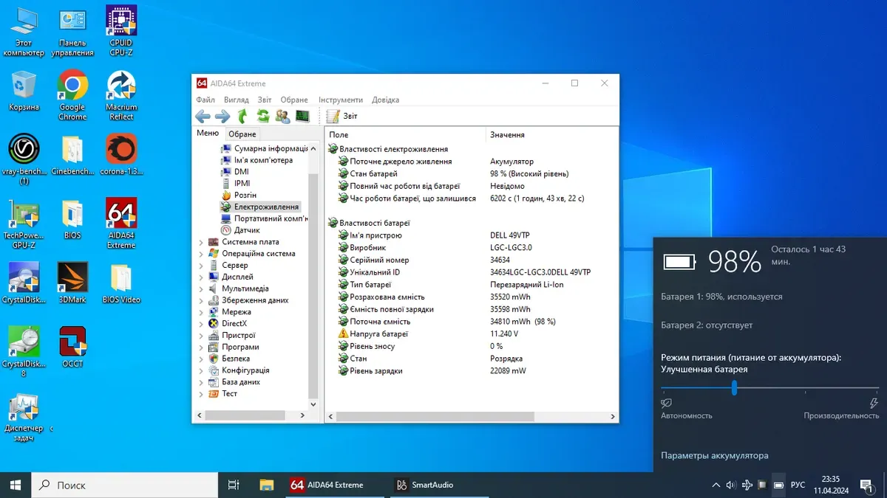
Task: Click the airplane mode tray icon
Action: tap(747, 485)
